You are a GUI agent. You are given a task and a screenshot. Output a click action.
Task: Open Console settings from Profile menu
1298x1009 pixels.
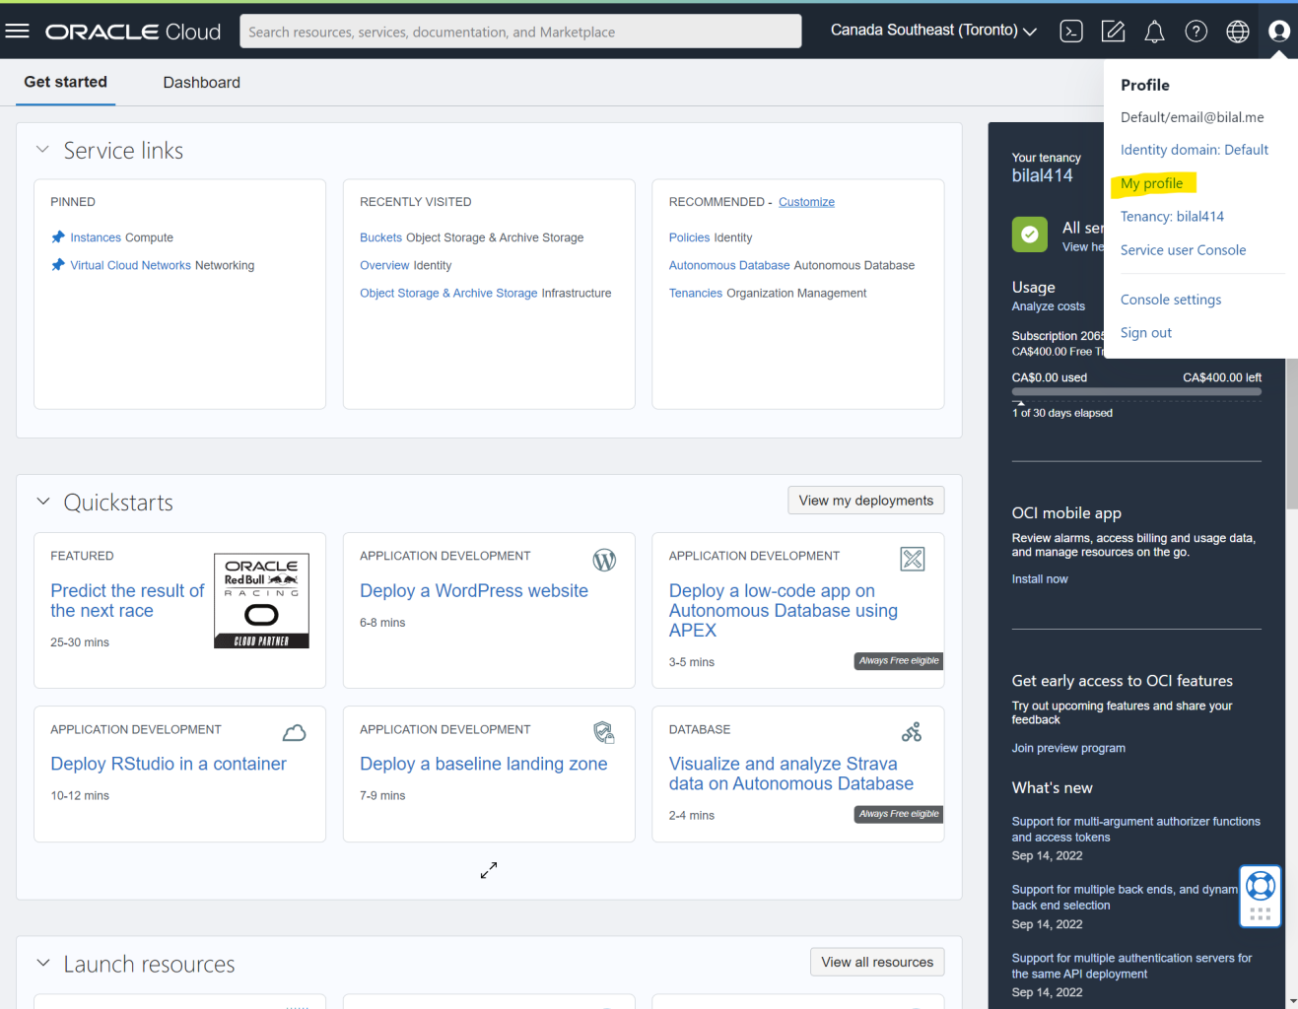pos(1171,300)
